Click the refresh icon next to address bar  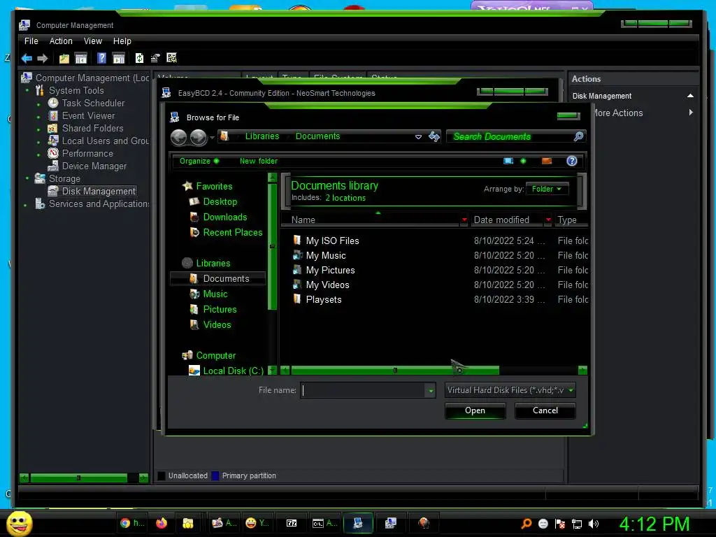(434, 136)
